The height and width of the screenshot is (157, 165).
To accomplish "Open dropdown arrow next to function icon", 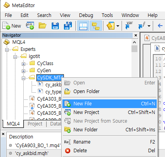I will click(x=149, y=26).
